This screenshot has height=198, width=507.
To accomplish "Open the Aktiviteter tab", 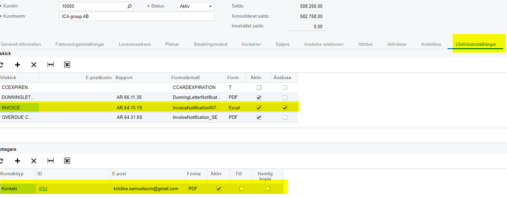I will click(397, 44).
